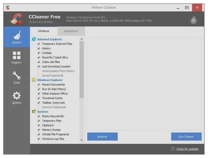Click the CCleaner logo in header
Screen dimensions: 208x158
point(17,19)
